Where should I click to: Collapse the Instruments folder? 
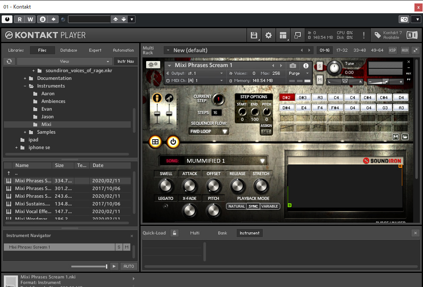pyautogui.click(x=25, y=86)
